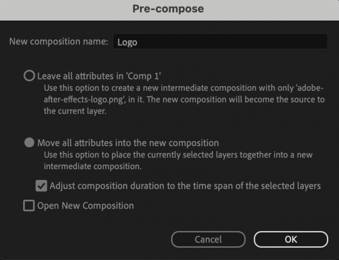339x260 pixels.
Task: Click 'Move all attributes into the new composition' label
Action: coord(128,143)
